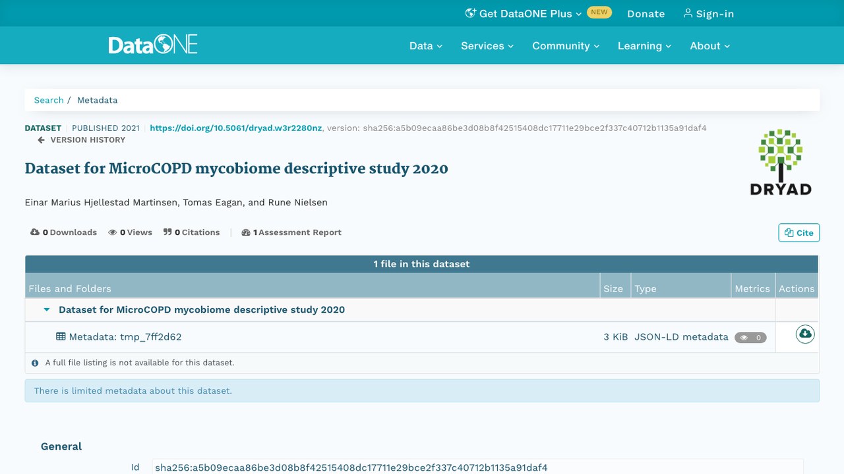Open the Learning menu
The image size is (844, 474).
[644, 45]
